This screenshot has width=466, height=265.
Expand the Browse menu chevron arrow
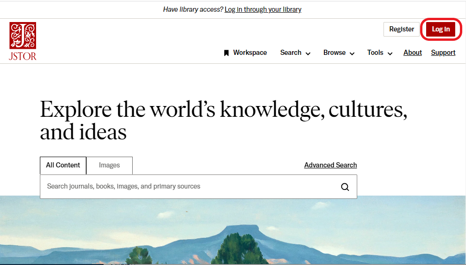(352, 53)
